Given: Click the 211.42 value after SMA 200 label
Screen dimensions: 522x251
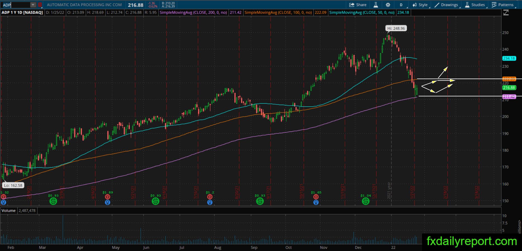Looking at the screenshot, I should [235, 13].
